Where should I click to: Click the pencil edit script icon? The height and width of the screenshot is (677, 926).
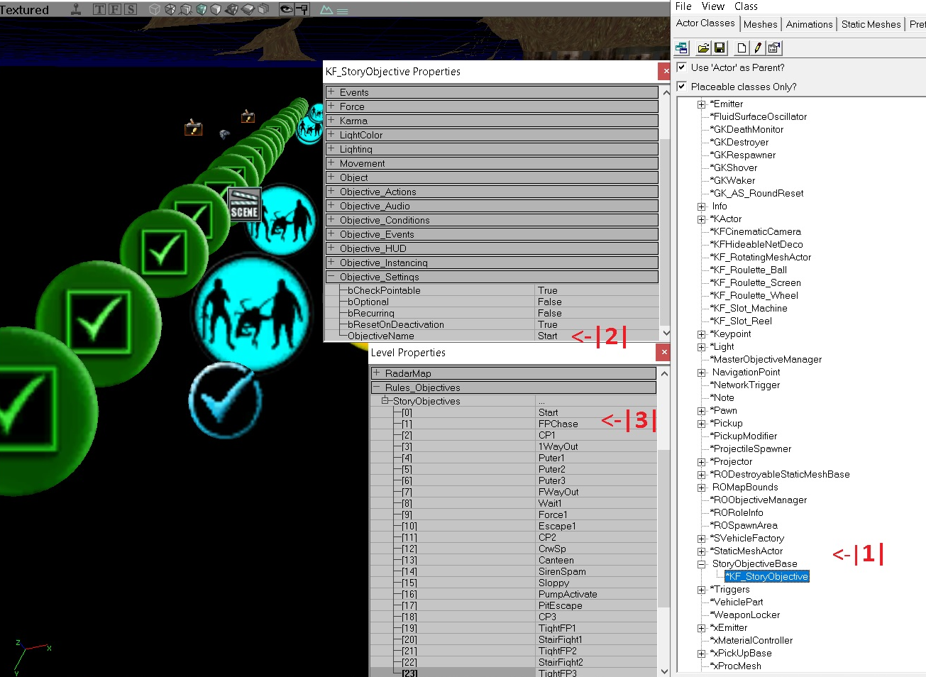(758, 48)
